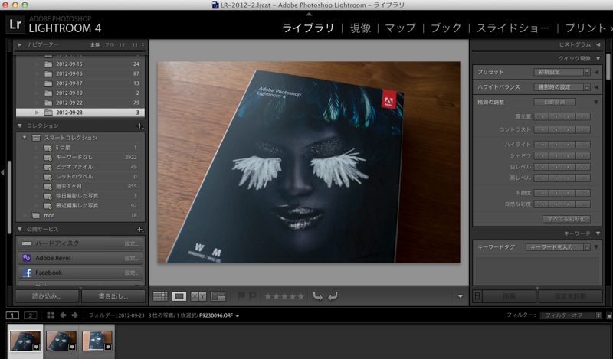This screenshot has width=613, height=359.
Task: Increase contrast コントラスト by small step
Action: coord(569,129)
